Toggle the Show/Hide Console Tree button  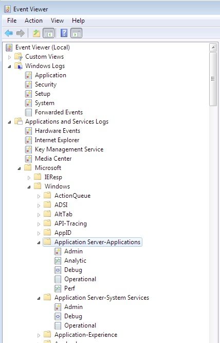[x=48, y=33]
